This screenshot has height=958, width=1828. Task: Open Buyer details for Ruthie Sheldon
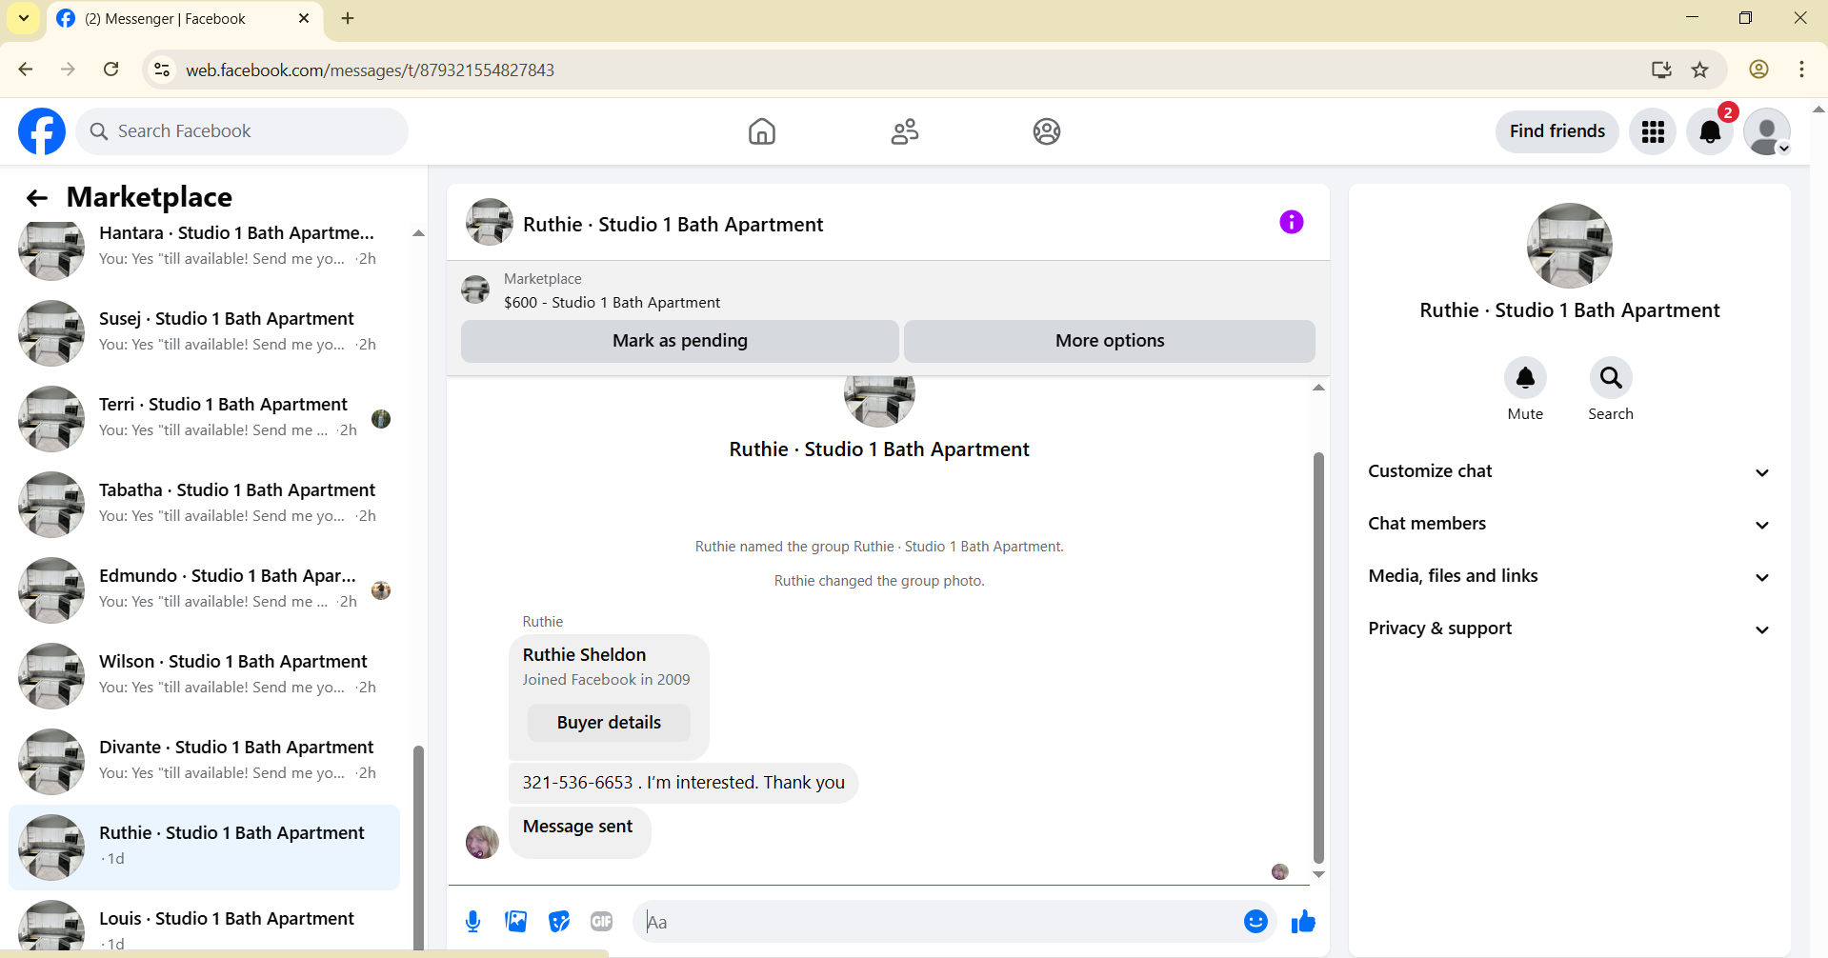tap(609, 723)
